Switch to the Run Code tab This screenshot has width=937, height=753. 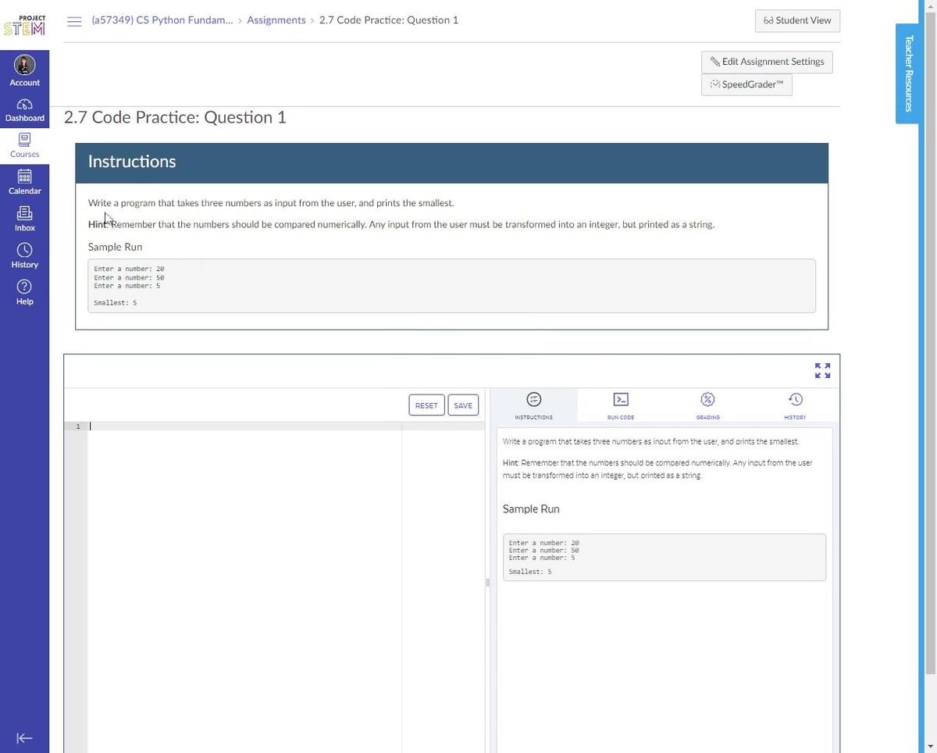click(x=621, y=405)
